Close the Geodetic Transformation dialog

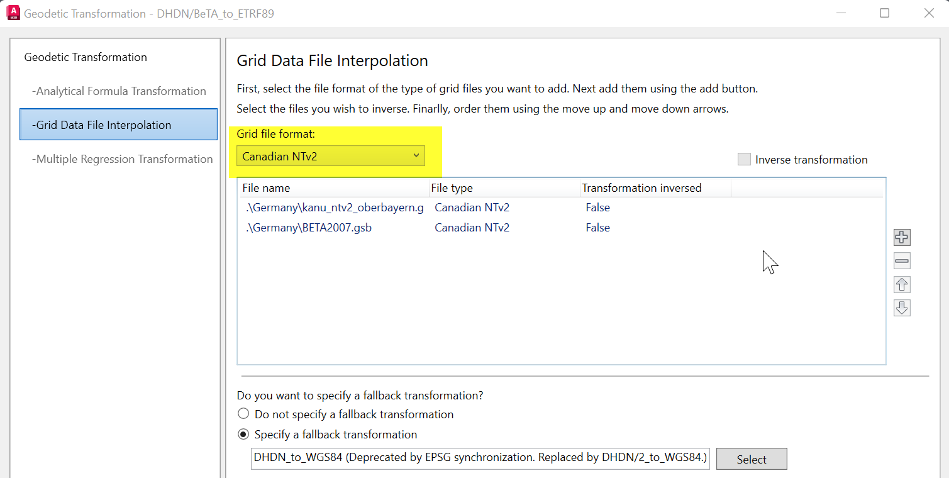928,13
